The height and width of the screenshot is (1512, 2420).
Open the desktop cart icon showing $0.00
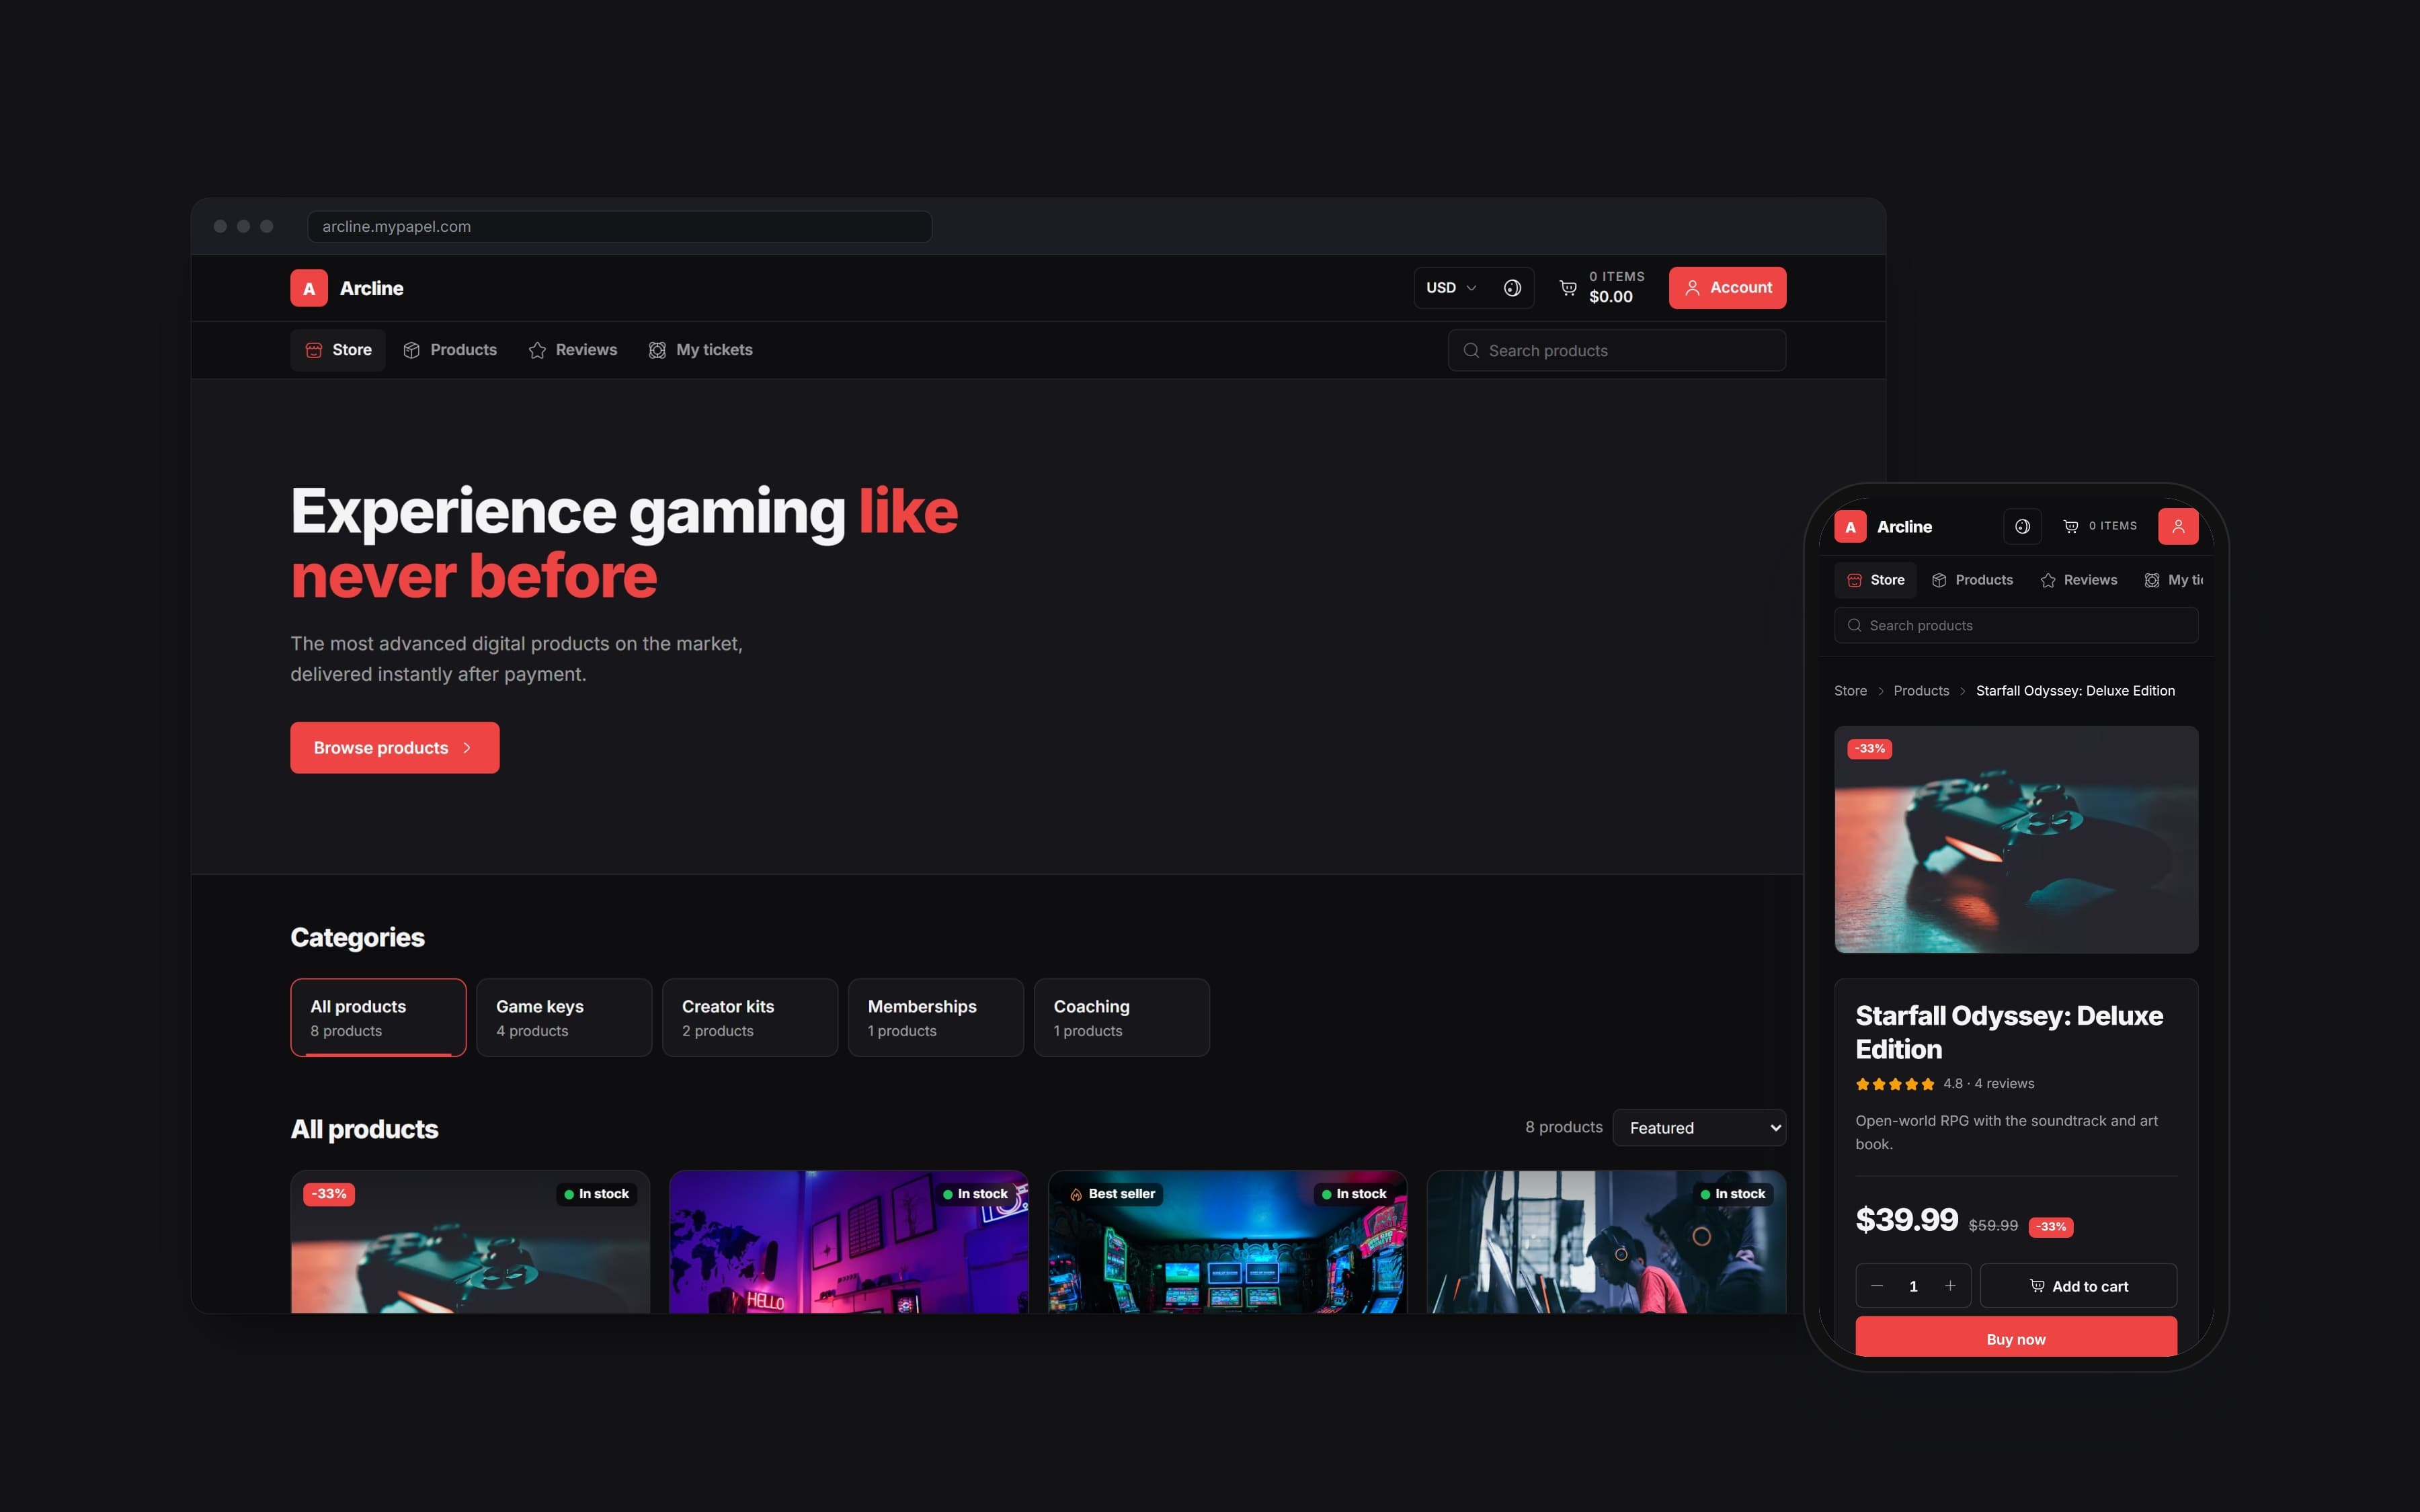point(1601,288)
